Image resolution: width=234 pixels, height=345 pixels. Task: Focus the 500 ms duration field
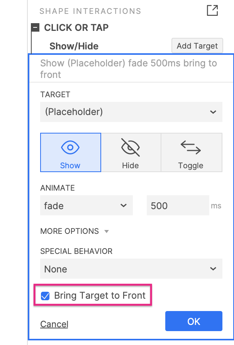[178, 205]
